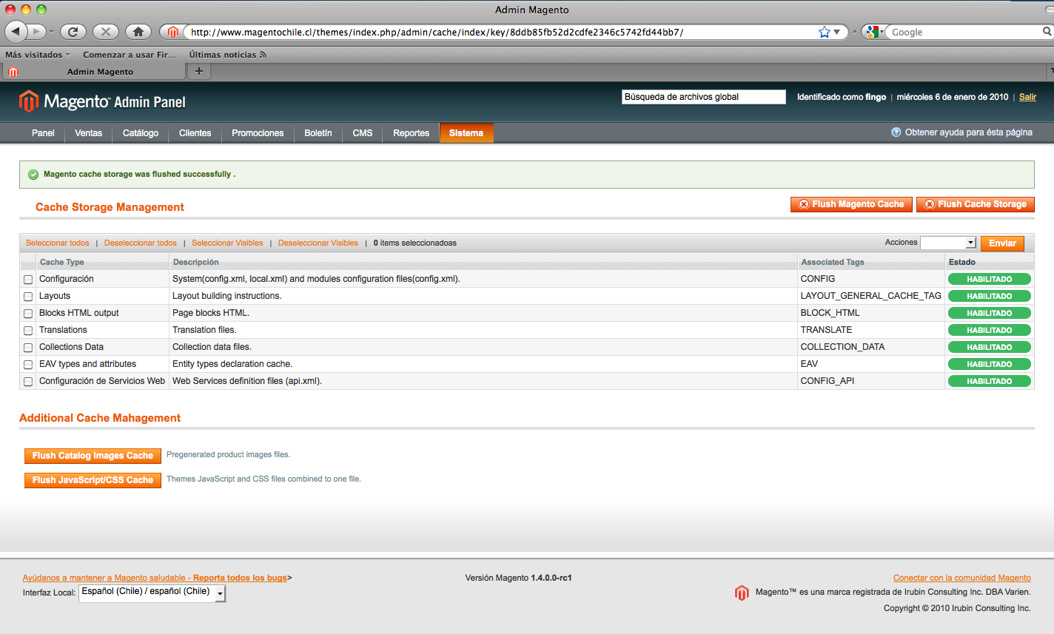Reload the page with the refresh icon
The width and height of the screenshot is (1054, 634).
pos(73,32)
